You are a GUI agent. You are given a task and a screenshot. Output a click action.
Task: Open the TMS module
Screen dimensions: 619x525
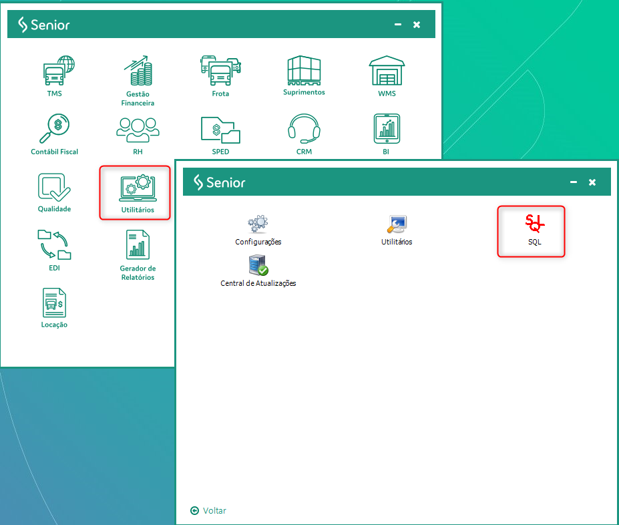coord(58,75)
